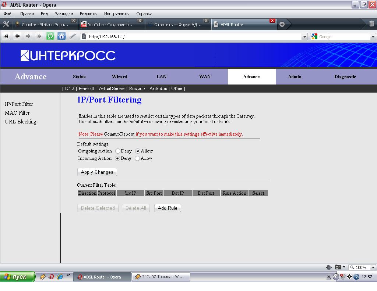377x291 pixels.
Task: Go back with the Back arrow
Action: pyautogui.click(x=17, y=36)
